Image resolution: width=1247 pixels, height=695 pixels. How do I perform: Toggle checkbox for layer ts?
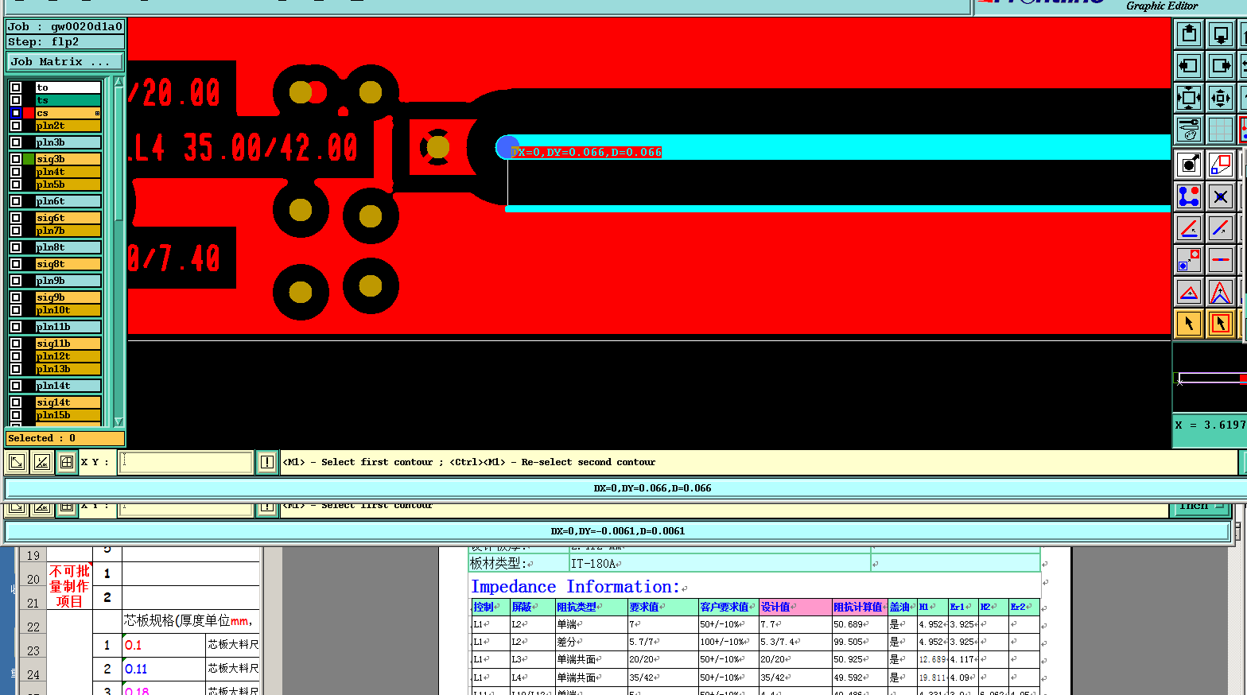(16, 100)
